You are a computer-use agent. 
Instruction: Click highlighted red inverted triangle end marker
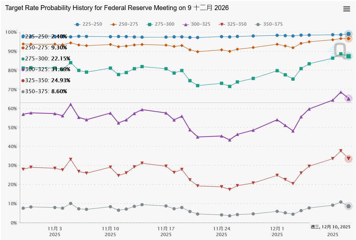(x=348, y=159)
